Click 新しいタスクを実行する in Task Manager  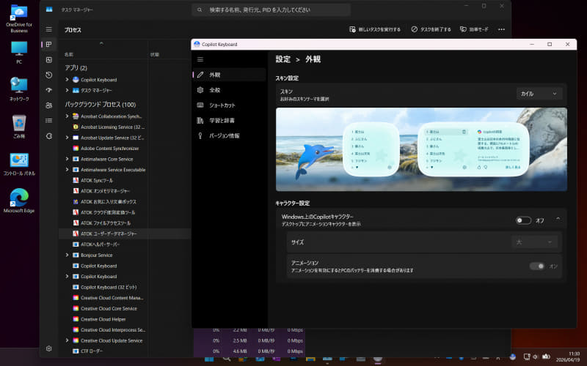pos(375,29)
